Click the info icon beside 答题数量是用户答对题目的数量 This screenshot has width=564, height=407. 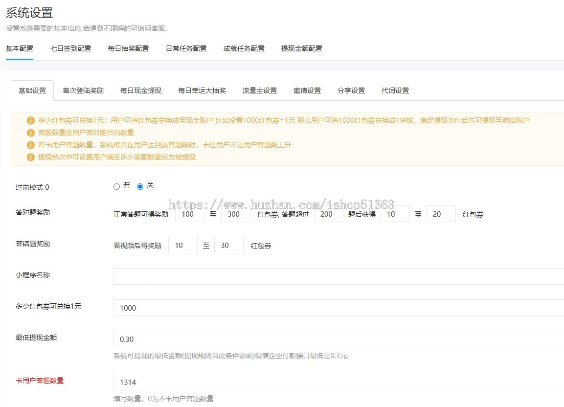[31, 133]
